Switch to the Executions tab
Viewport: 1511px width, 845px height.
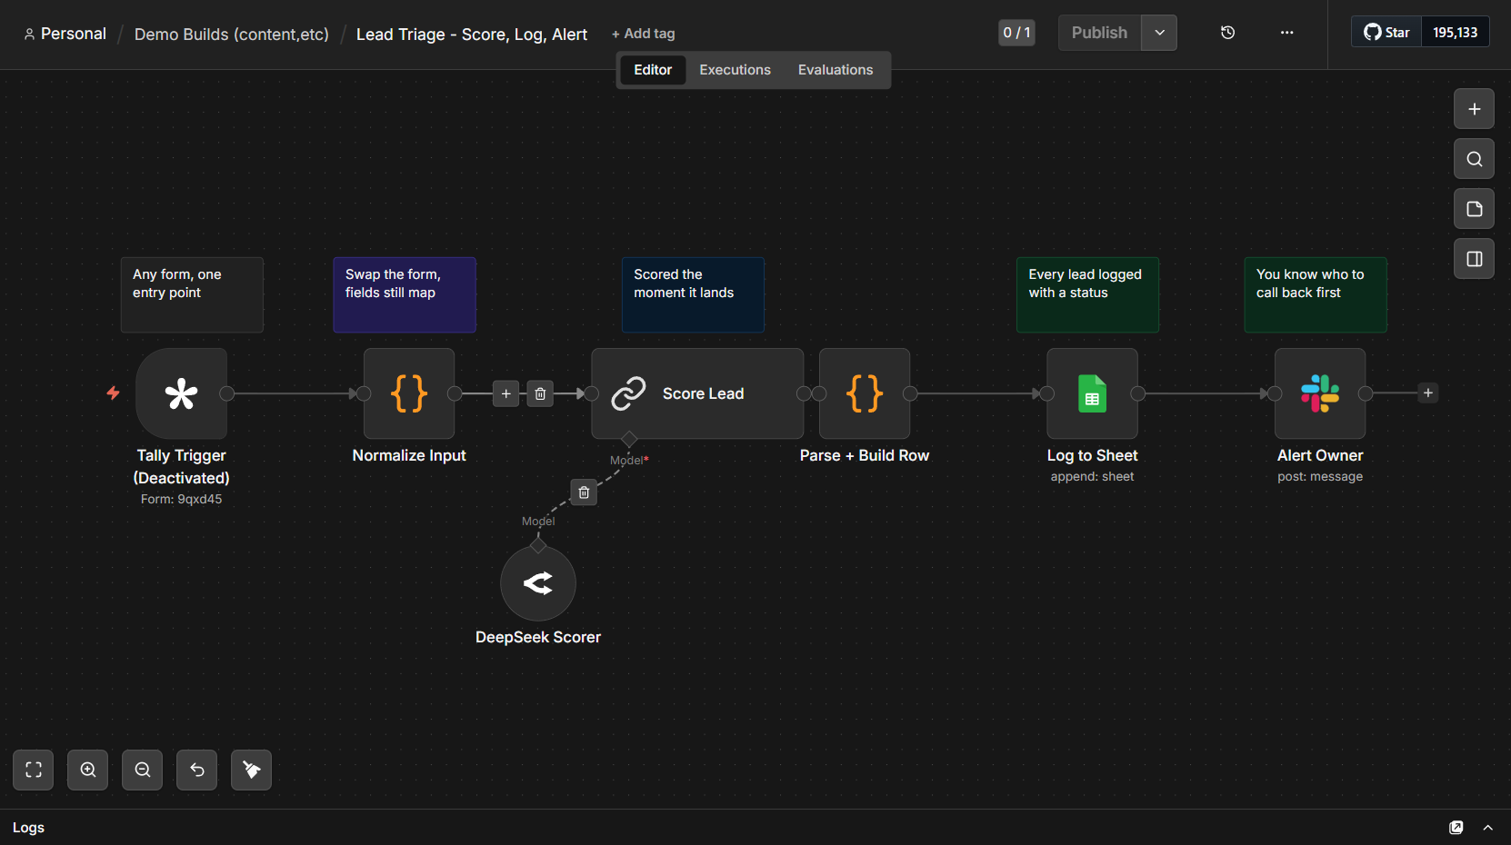click(x=735, y=70)
